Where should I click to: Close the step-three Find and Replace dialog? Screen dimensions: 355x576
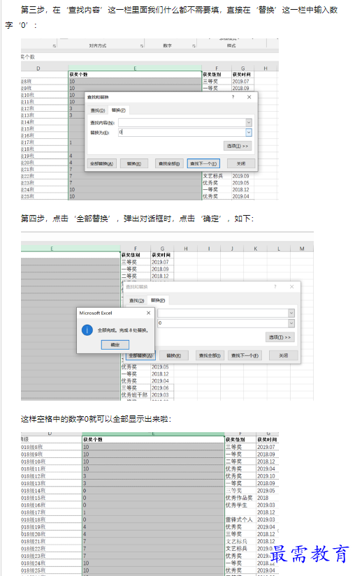tap(249, 97)
